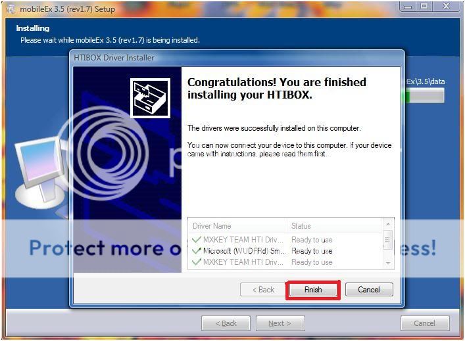Click driver list scrollbar up arrow
The image size is (465, 341).
(x=388, y=224)
